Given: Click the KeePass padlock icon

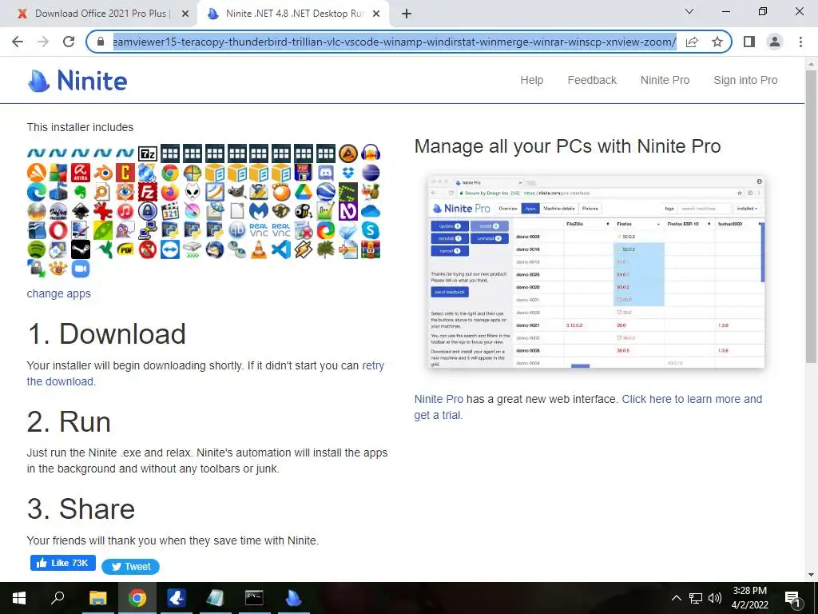Looking at the screenshot, I should 148,211.
